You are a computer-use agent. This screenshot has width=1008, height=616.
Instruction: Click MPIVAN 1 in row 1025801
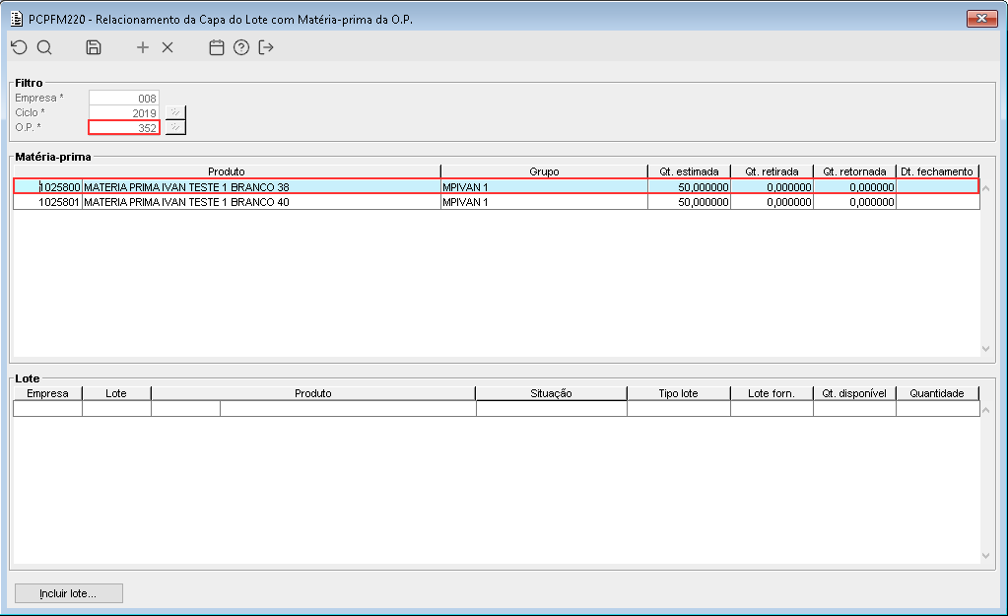click(545, 202)
